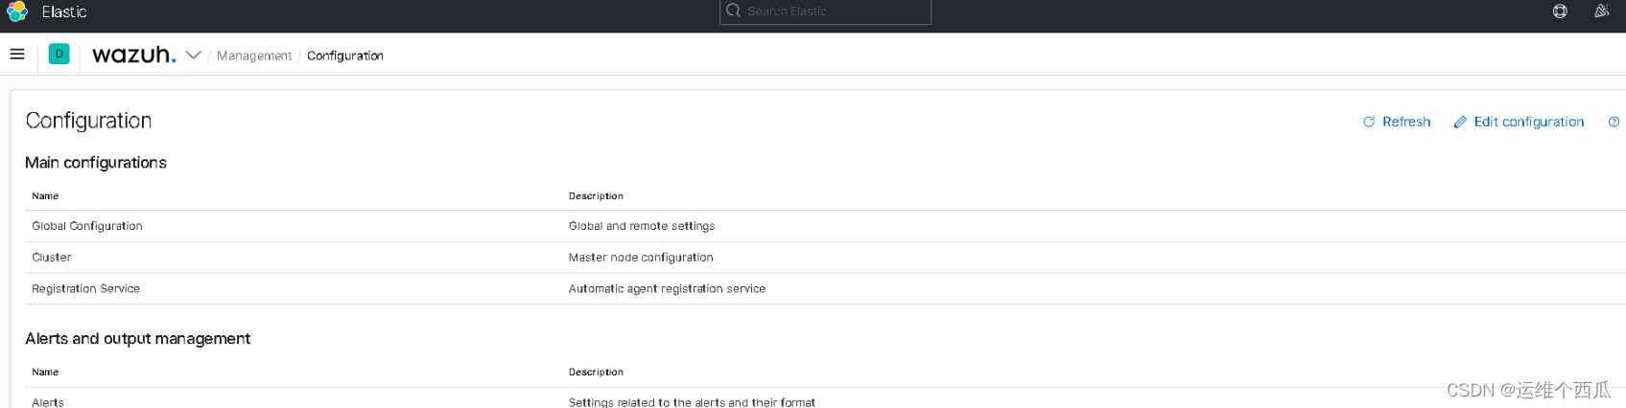Viewport: 1626px width, 408px height.
Task: Focus the Search Elastic field
Action: 825,11
